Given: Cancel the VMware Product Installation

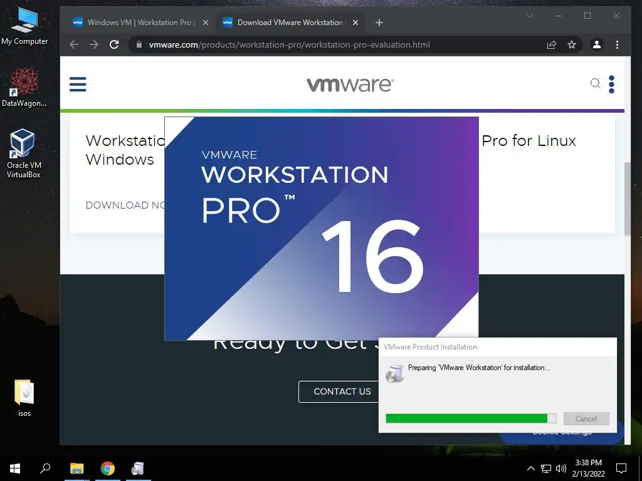Looking at the screenshot, I should tap(586, 418).
